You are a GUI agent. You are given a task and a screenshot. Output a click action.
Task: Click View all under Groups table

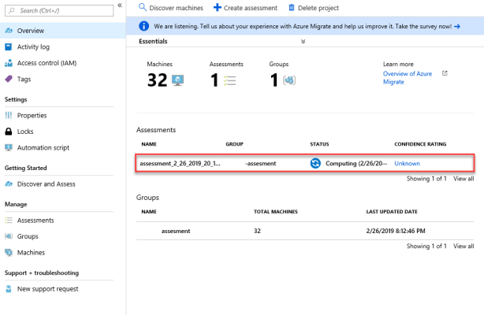pyautogui.click(x=464, y=246)
